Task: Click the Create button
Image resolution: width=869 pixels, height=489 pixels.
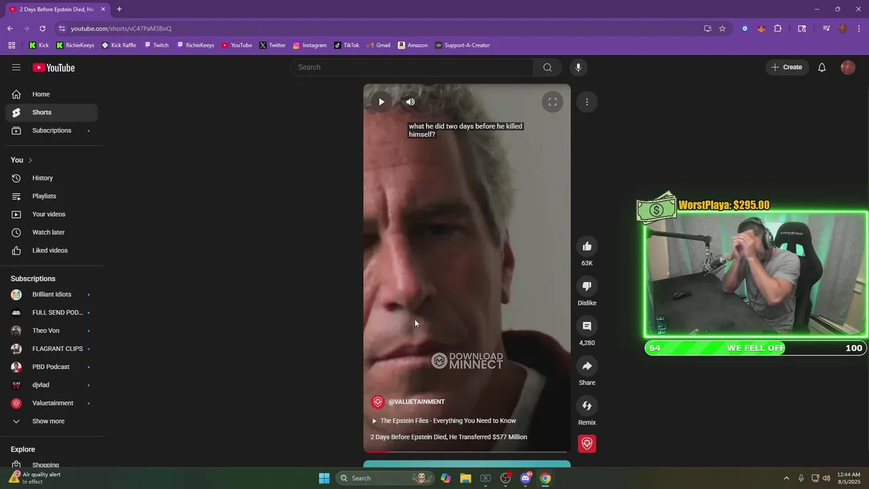Action: point(787,67)
